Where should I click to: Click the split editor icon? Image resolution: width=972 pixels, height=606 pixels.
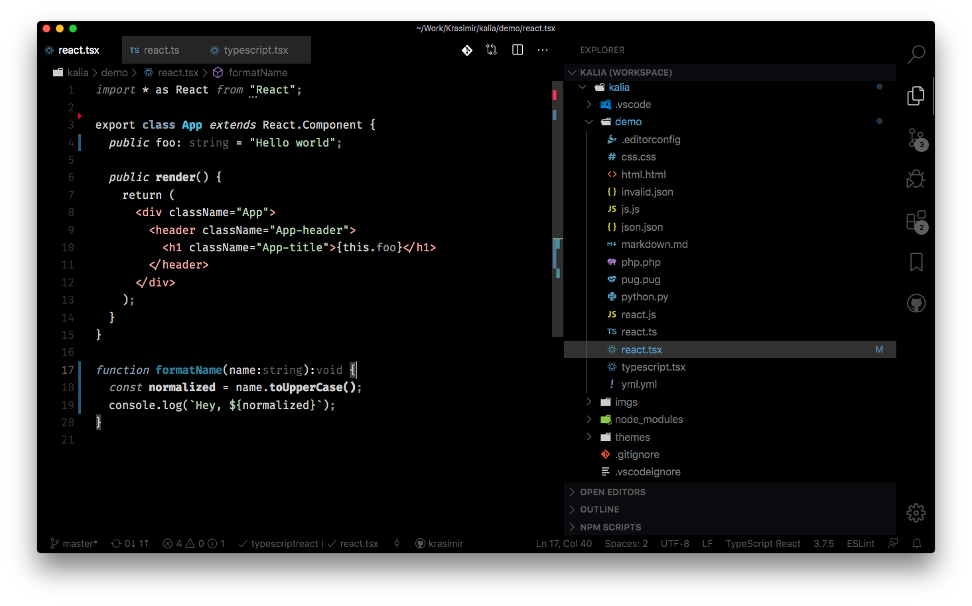tap(518, 50)
